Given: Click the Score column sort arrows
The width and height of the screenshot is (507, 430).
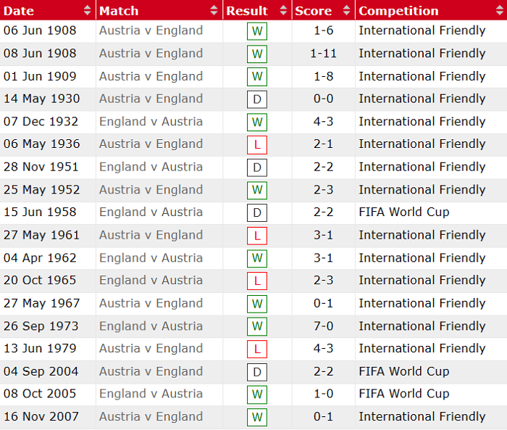Looking at the screenshot, I should pos(345,11).
